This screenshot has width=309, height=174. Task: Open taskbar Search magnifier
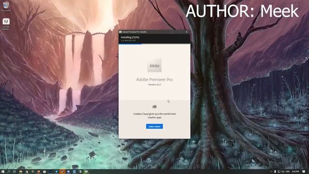9,172
